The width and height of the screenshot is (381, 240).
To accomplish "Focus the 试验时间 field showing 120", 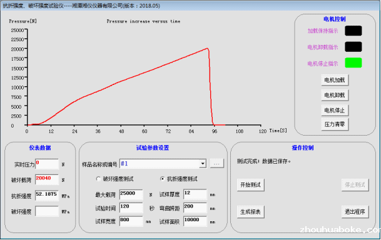I will tap(131, 208).
